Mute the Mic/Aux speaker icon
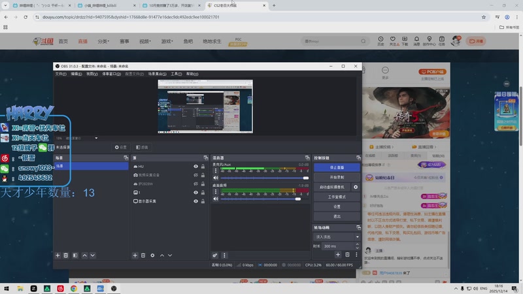523x294 pixels. [x=216, y=178]
